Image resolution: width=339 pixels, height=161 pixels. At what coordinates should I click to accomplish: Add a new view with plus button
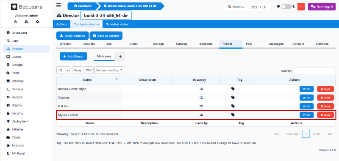pyautogui.click(x=120, y=57)
